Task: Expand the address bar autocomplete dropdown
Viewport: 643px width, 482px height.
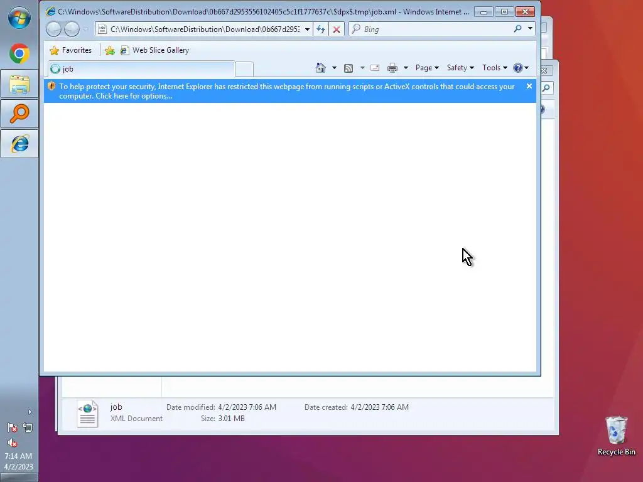Action: 307,29
